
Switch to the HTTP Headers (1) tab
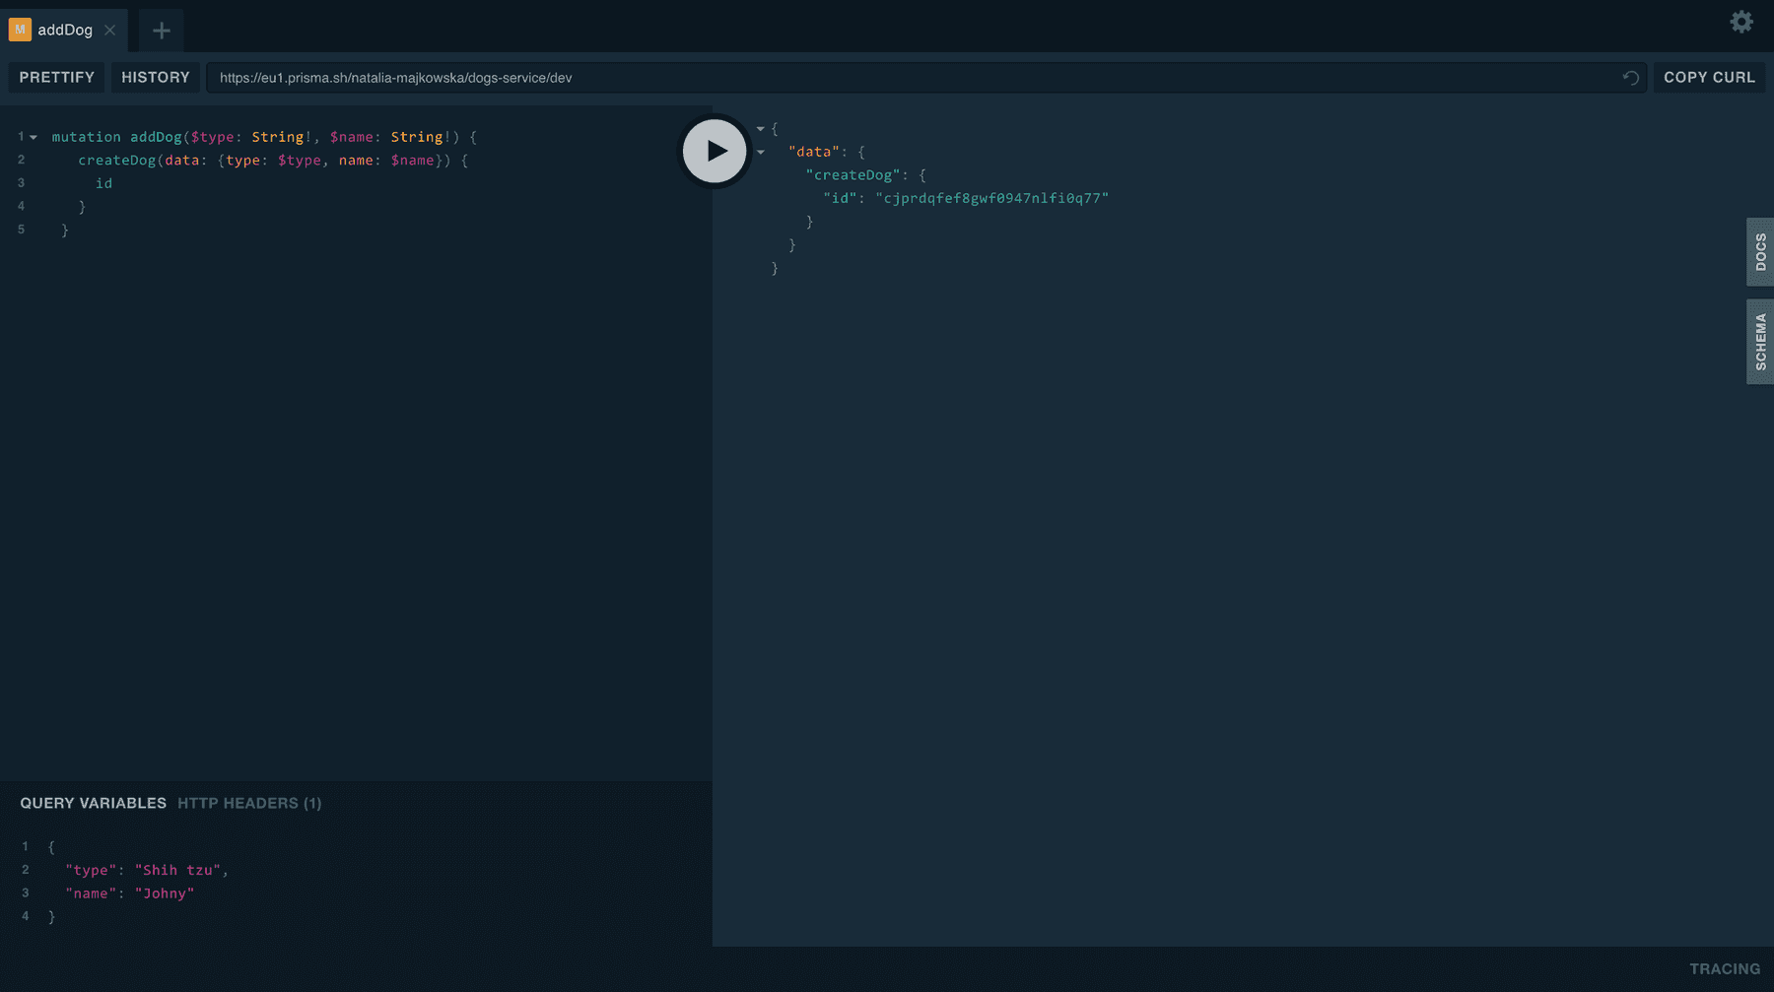(249, 803)
